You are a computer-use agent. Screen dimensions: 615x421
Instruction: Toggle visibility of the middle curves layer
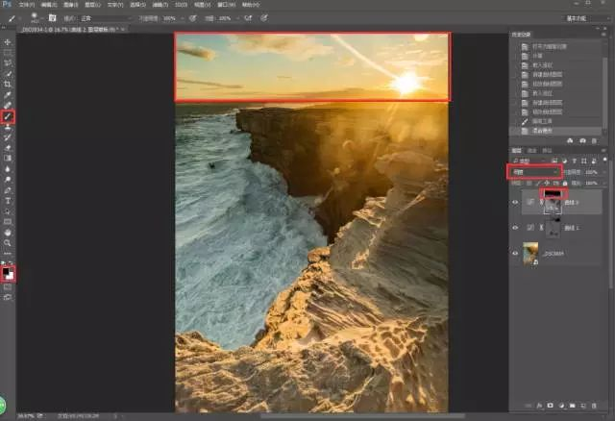click(x=514, y=227)
